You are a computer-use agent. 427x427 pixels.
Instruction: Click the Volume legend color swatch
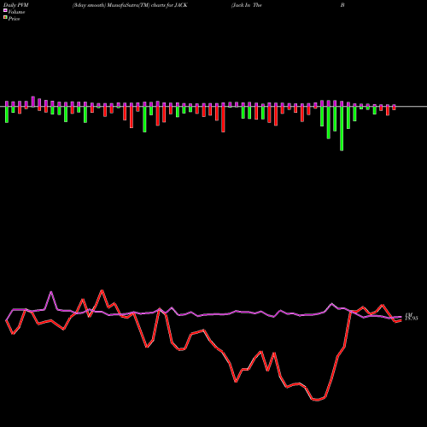click(5, 11)
